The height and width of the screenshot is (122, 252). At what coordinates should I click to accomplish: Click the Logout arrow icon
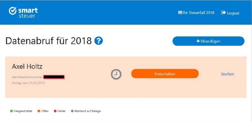(223, 13)
